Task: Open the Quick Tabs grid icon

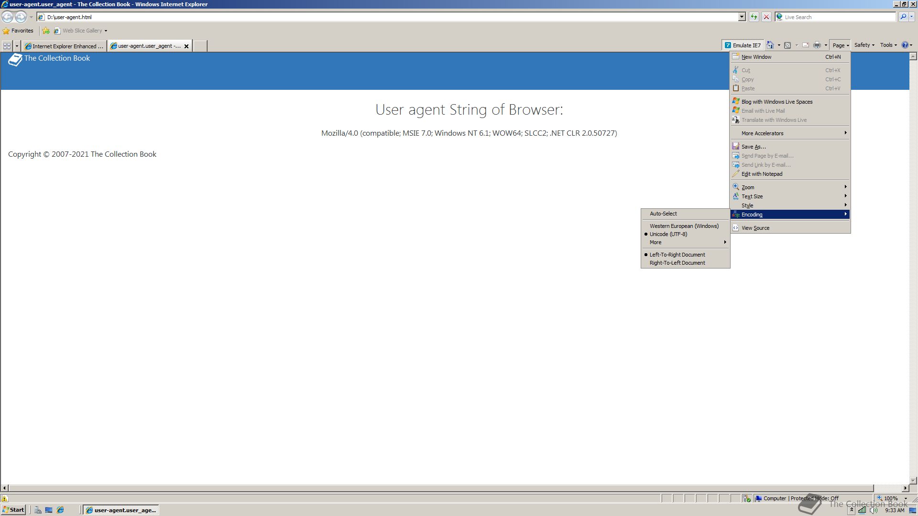Action: tap(7, 46)
